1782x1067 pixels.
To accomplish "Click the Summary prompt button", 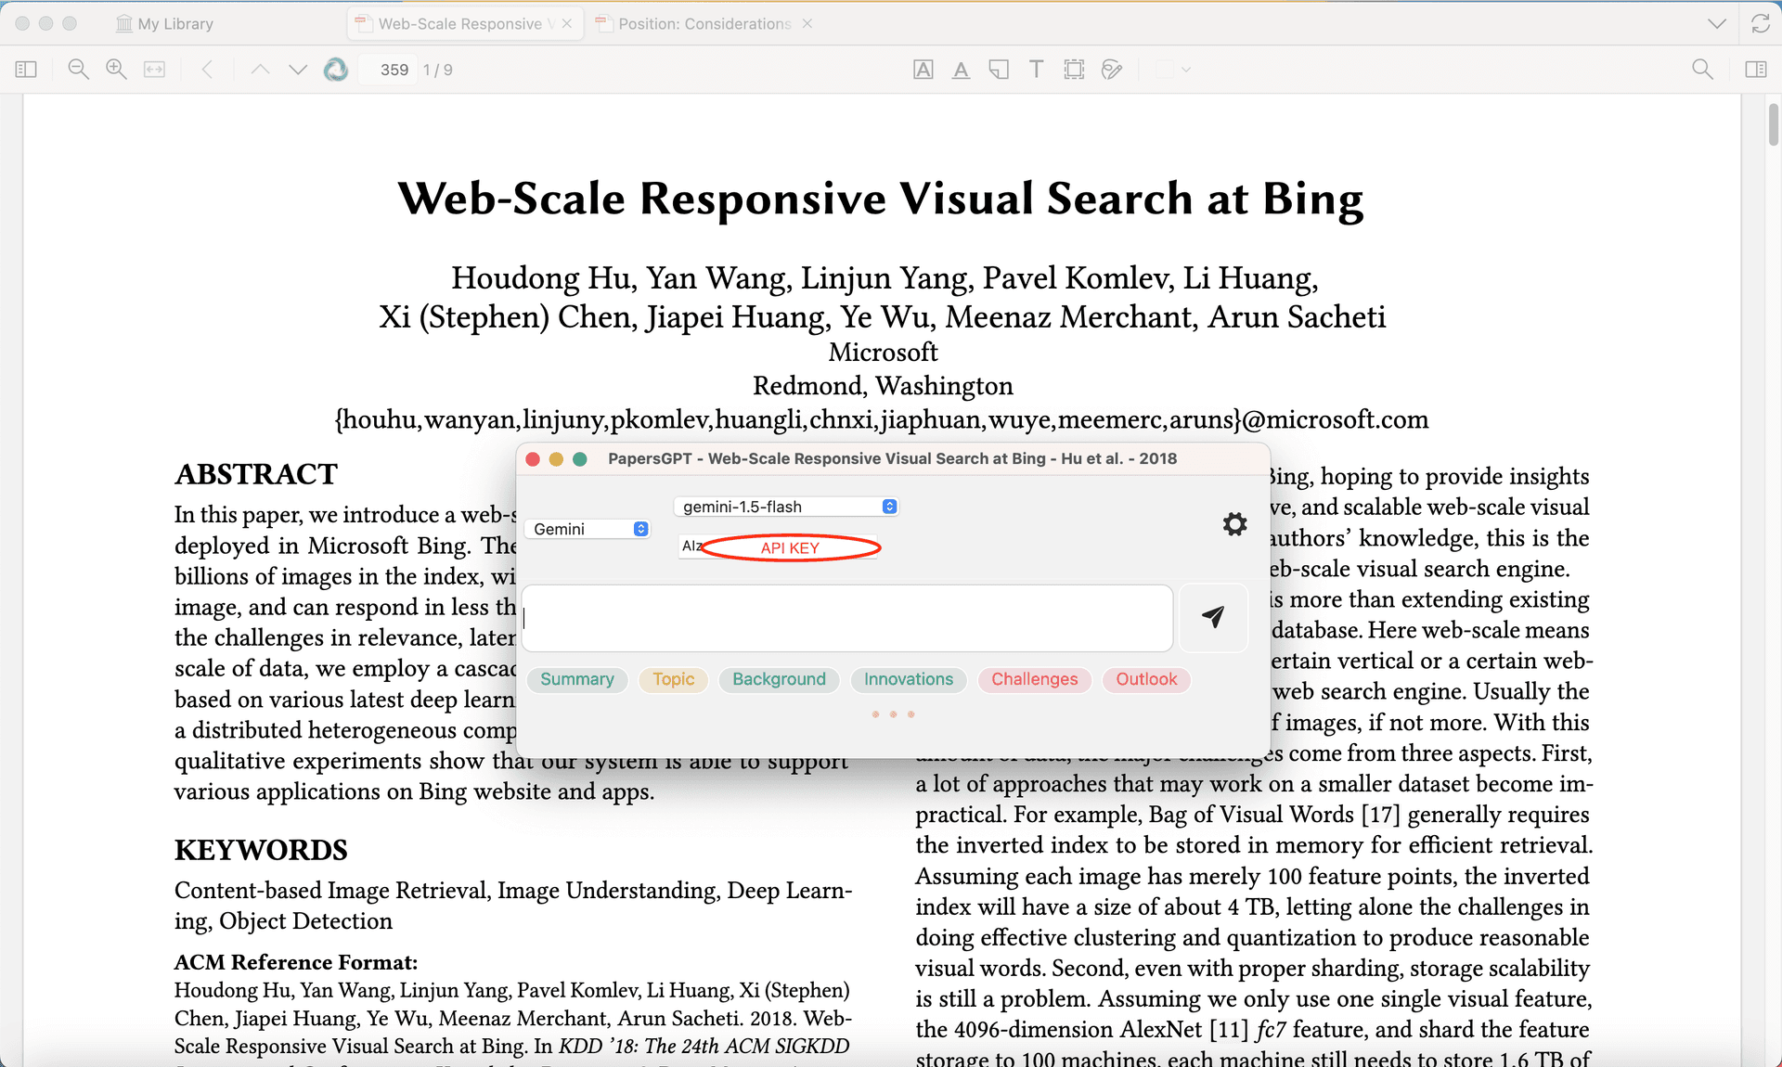I will point(577,679).
